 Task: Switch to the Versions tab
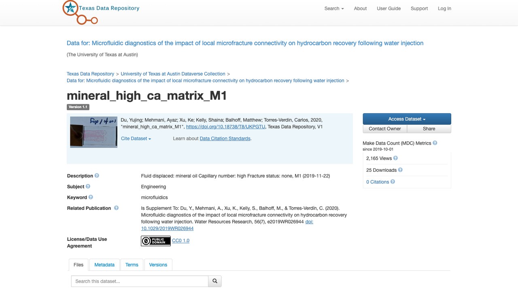(158, 265)
